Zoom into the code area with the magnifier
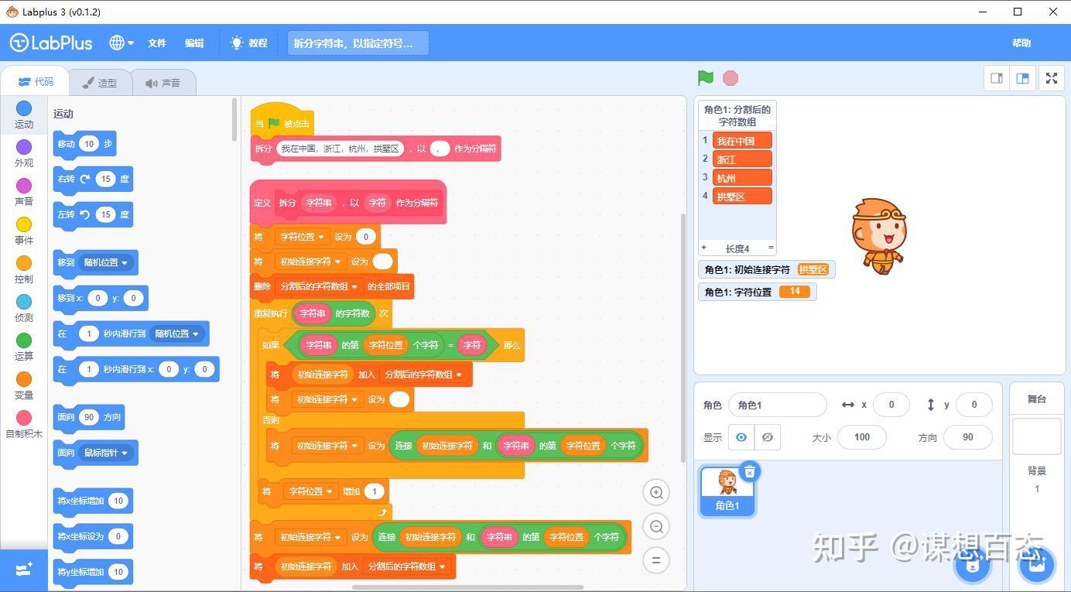 [655, 492]
